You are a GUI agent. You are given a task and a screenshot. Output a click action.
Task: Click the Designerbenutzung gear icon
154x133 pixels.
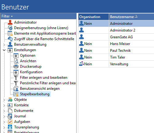coord(10,28)
